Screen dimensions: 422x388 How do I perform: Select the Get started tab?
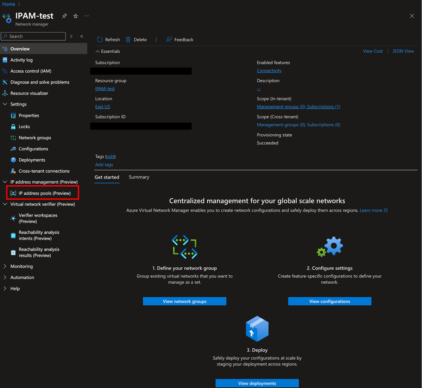(x=107, y=177)
